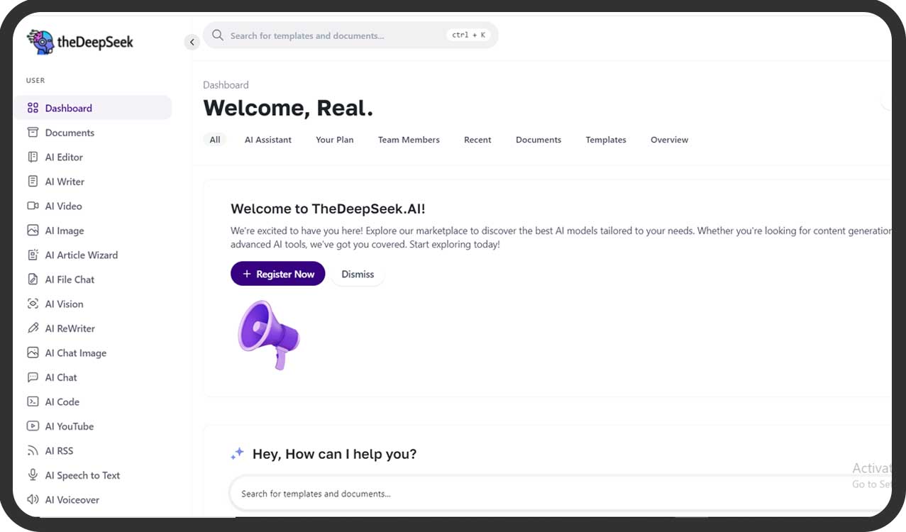The height and width of the screenshot is (532, 906).
Task: Focus the top search templates and documents field
Action: point(350,35)
